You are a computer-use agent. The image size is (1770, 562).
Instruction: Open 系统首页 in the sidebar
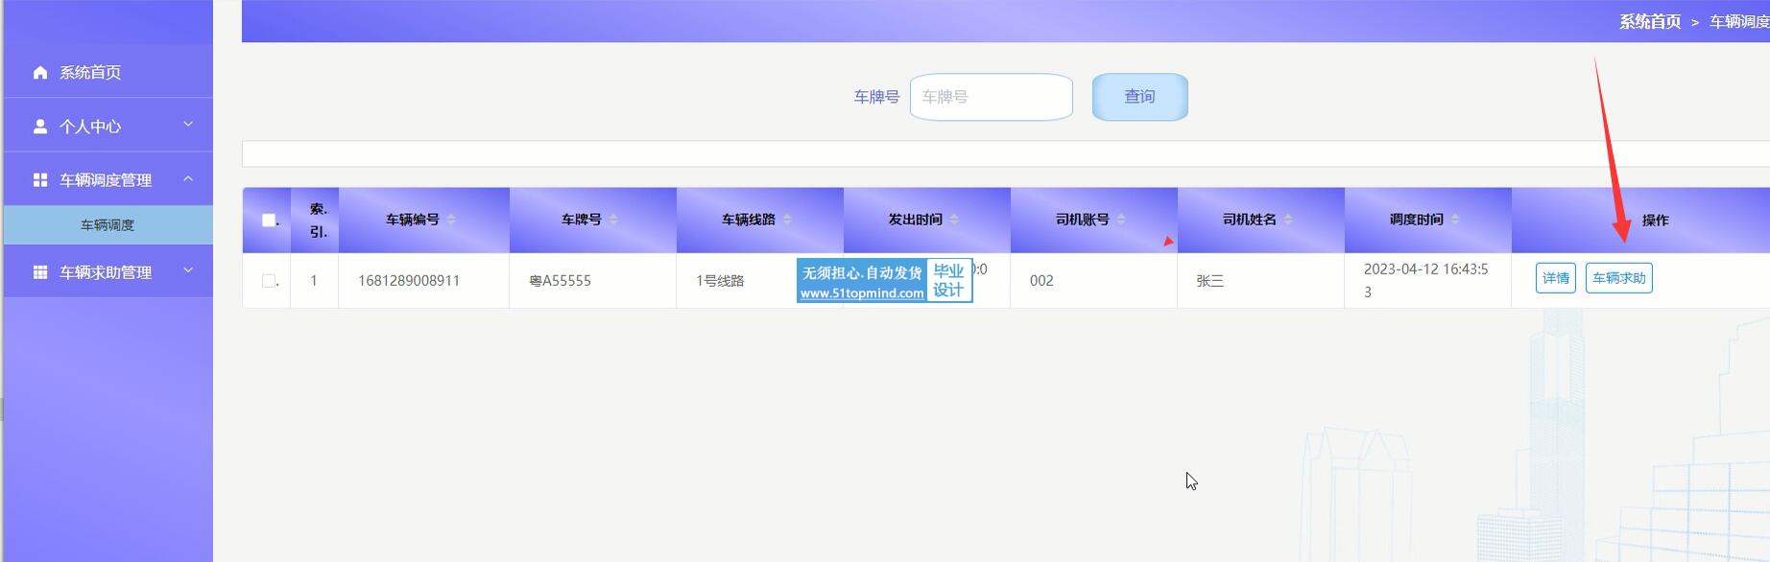(x=108, y=72)
